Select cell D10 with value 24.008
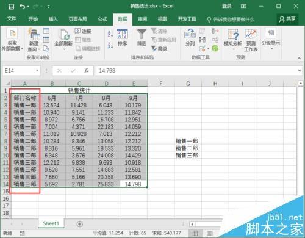 pyautogui.click(x=106, y=156)
